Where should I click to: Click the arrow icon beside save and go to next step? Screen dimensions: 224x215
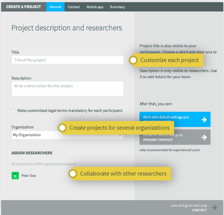[x=215, y=207]
